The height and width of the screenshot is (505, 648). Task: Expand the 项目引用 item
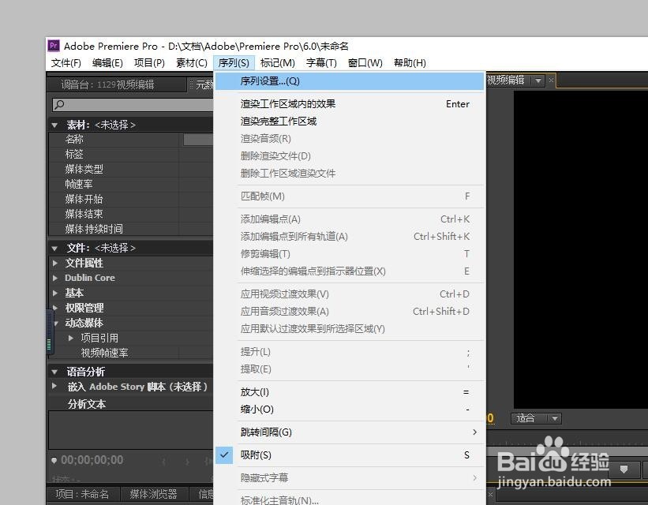[71, 338]
